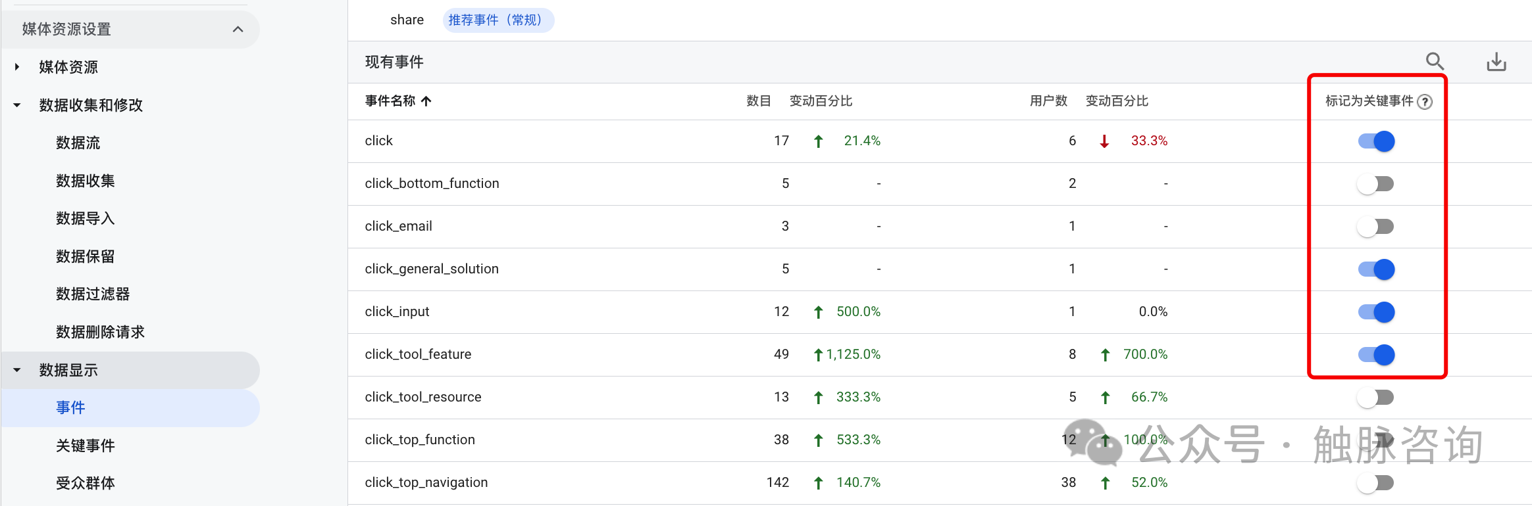Expand the 媒体资源 tree arrow
Screen dimensions: 1532x506
[17, 67]
